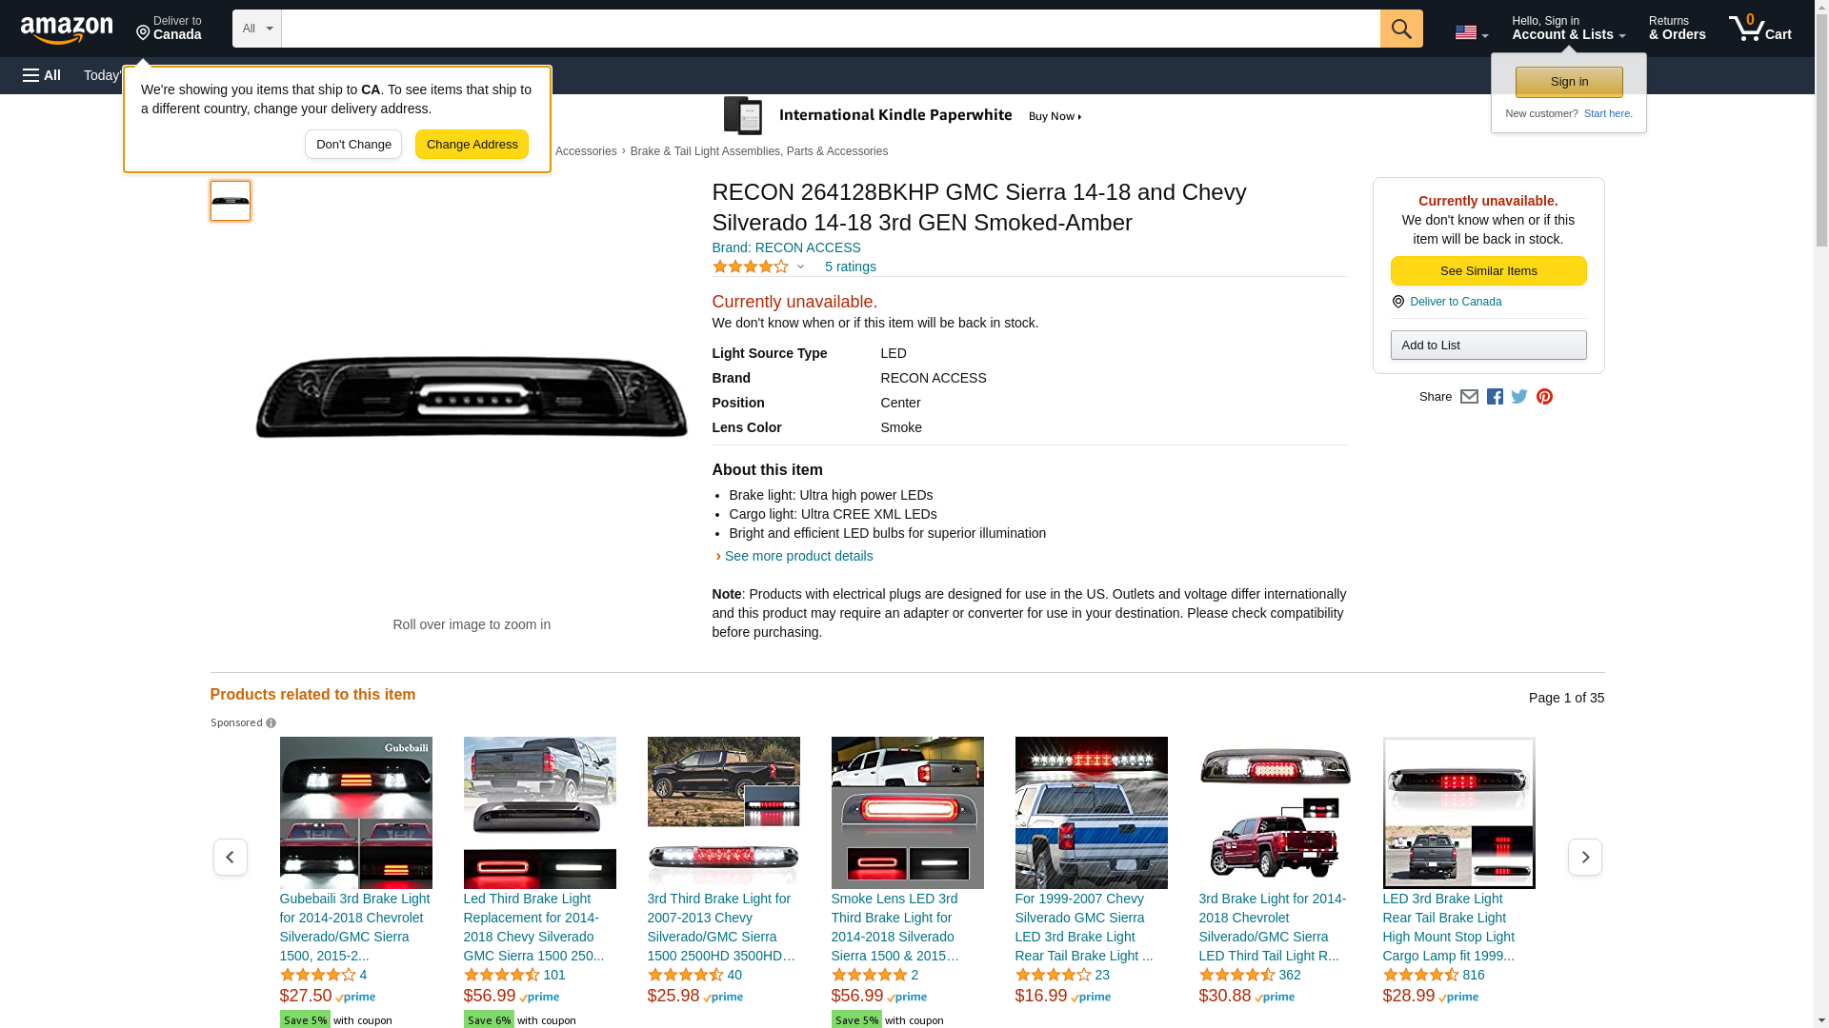Click See Similar Items button
Screen dimensions: 1829x1028
(1488, 271)
